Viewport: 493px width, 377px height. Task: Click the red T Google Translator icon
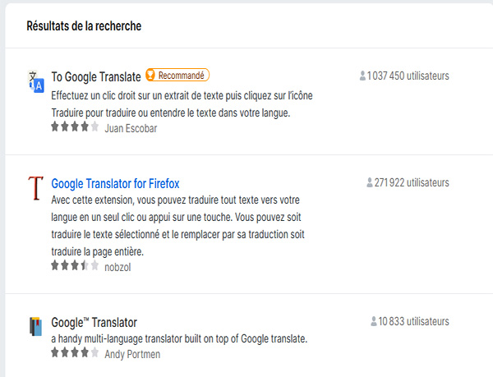(35, 188)
